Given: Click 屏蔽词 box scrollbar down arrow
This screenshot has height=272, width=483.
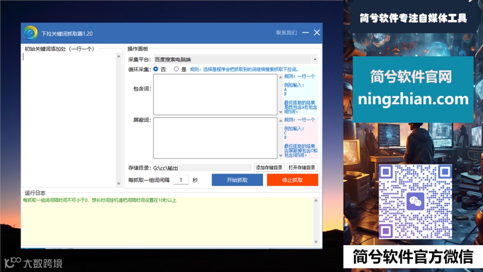Looking at the screenshot, I should pyautogui.click(x=280, y=156).
